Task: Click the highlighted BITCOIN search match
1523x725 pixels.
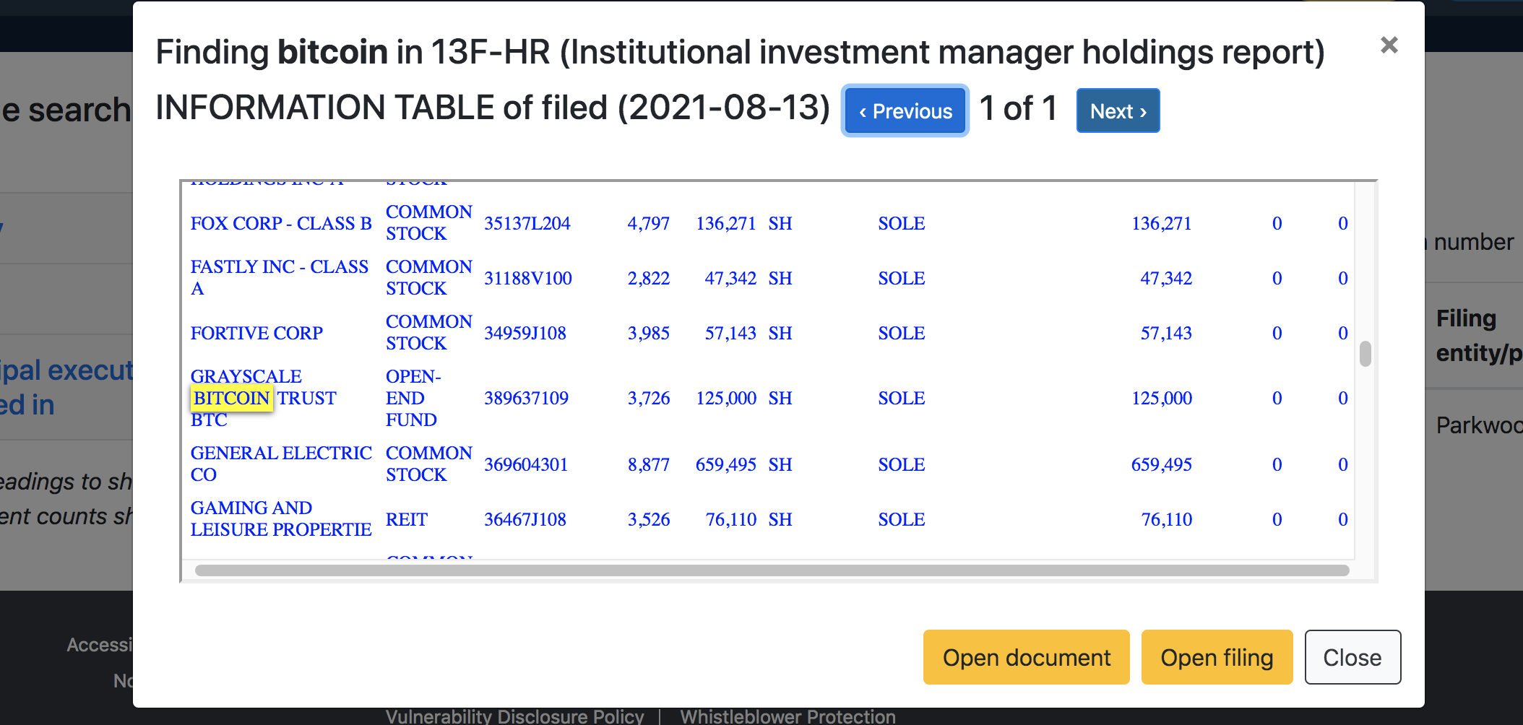Action: [x=232, y=398]
